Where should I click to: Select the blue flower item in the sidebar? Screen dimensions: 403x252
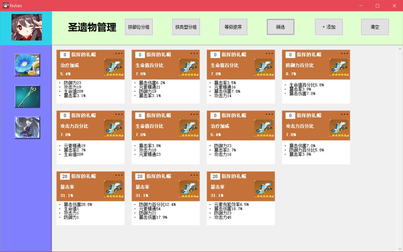[27, 65]
